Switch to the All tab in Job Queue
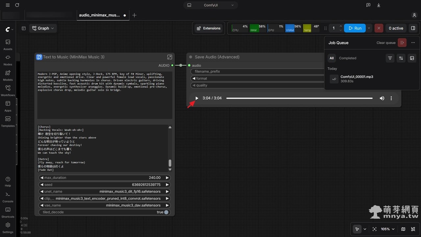Image resolution: width=421 pixels, height=237 pixels. pyautogui.click(x=332, y=58)
